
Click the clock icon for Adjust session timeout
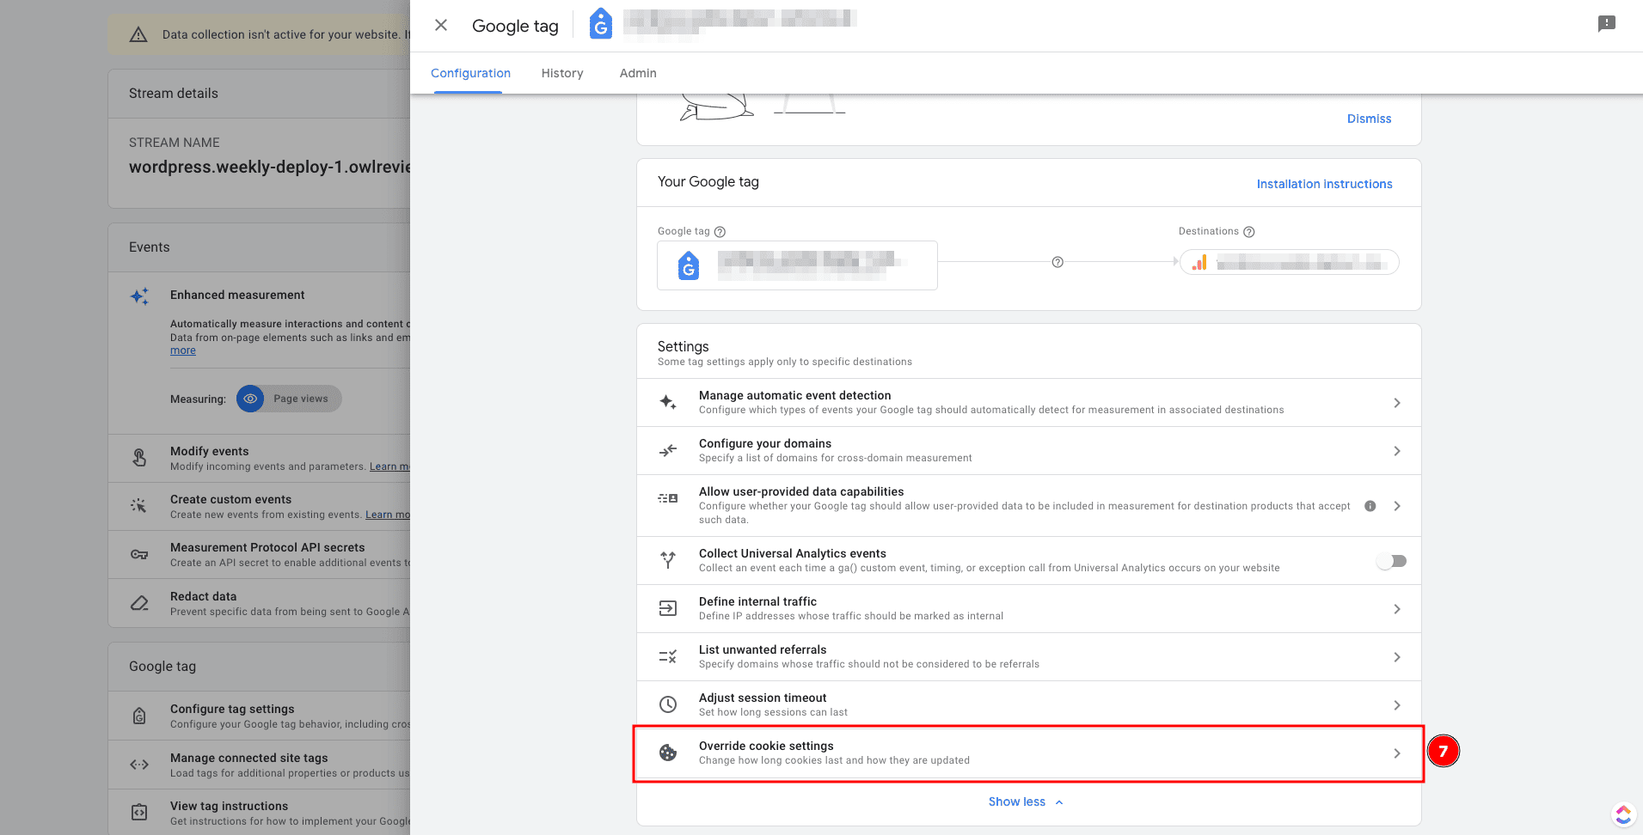(x=668, y=705)
